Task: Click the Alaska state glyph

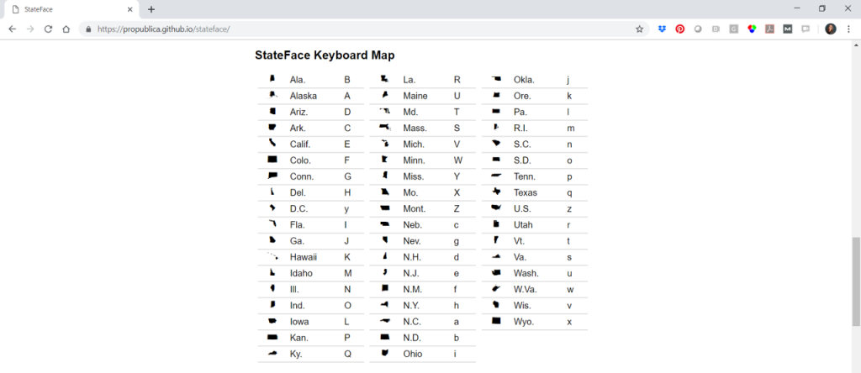Action: (x=272, y=95)
